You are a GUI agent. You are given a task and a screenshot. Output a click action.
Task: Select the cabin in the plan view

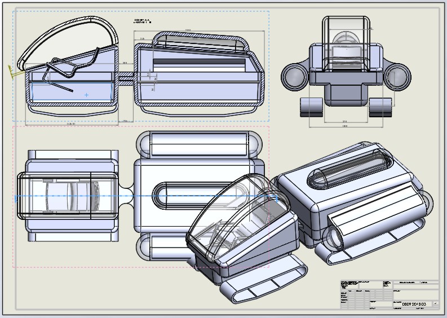[x=68, y=196]
